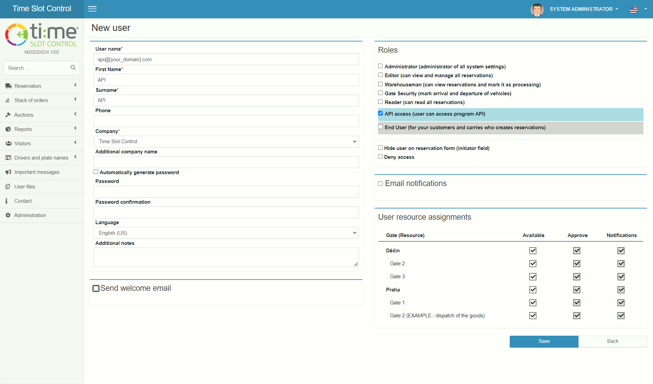Viewport: 653px width, 384px height.
Task: Expand the Visitors sidebar menu arrow
Action: [x=75, y=143]
